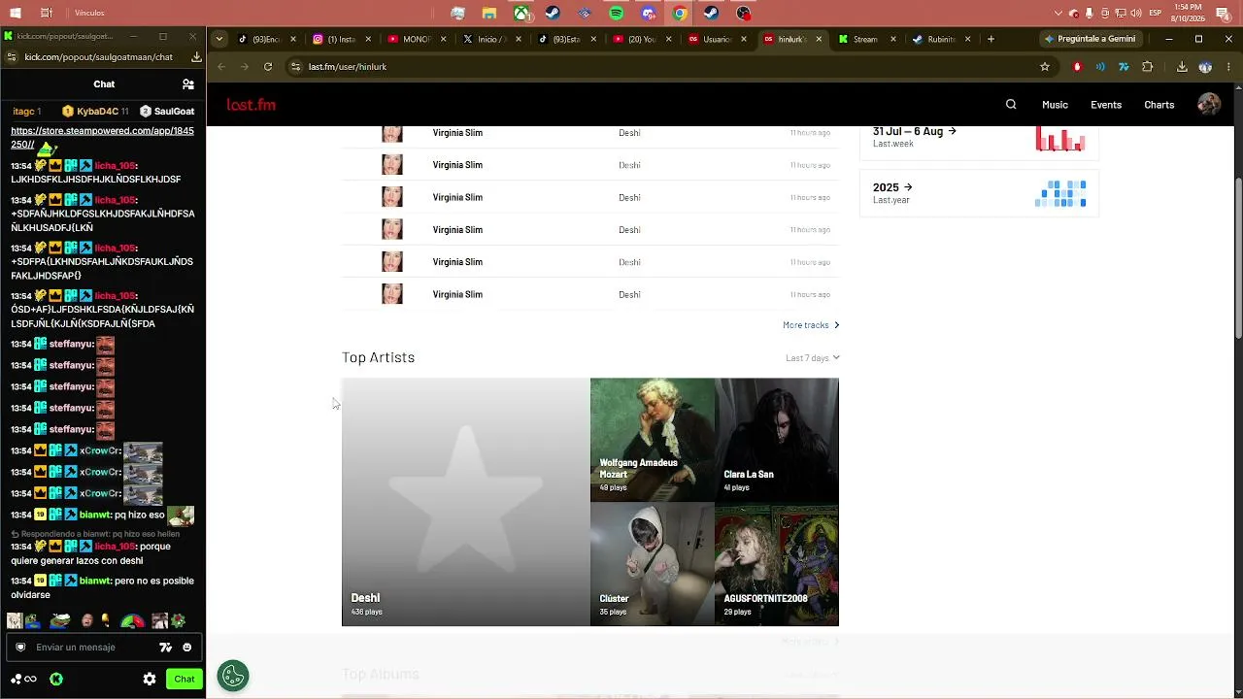Switch to the 'Stream' Kick browser tab
Screen dimensions: 1243x699
coord(868,39)
